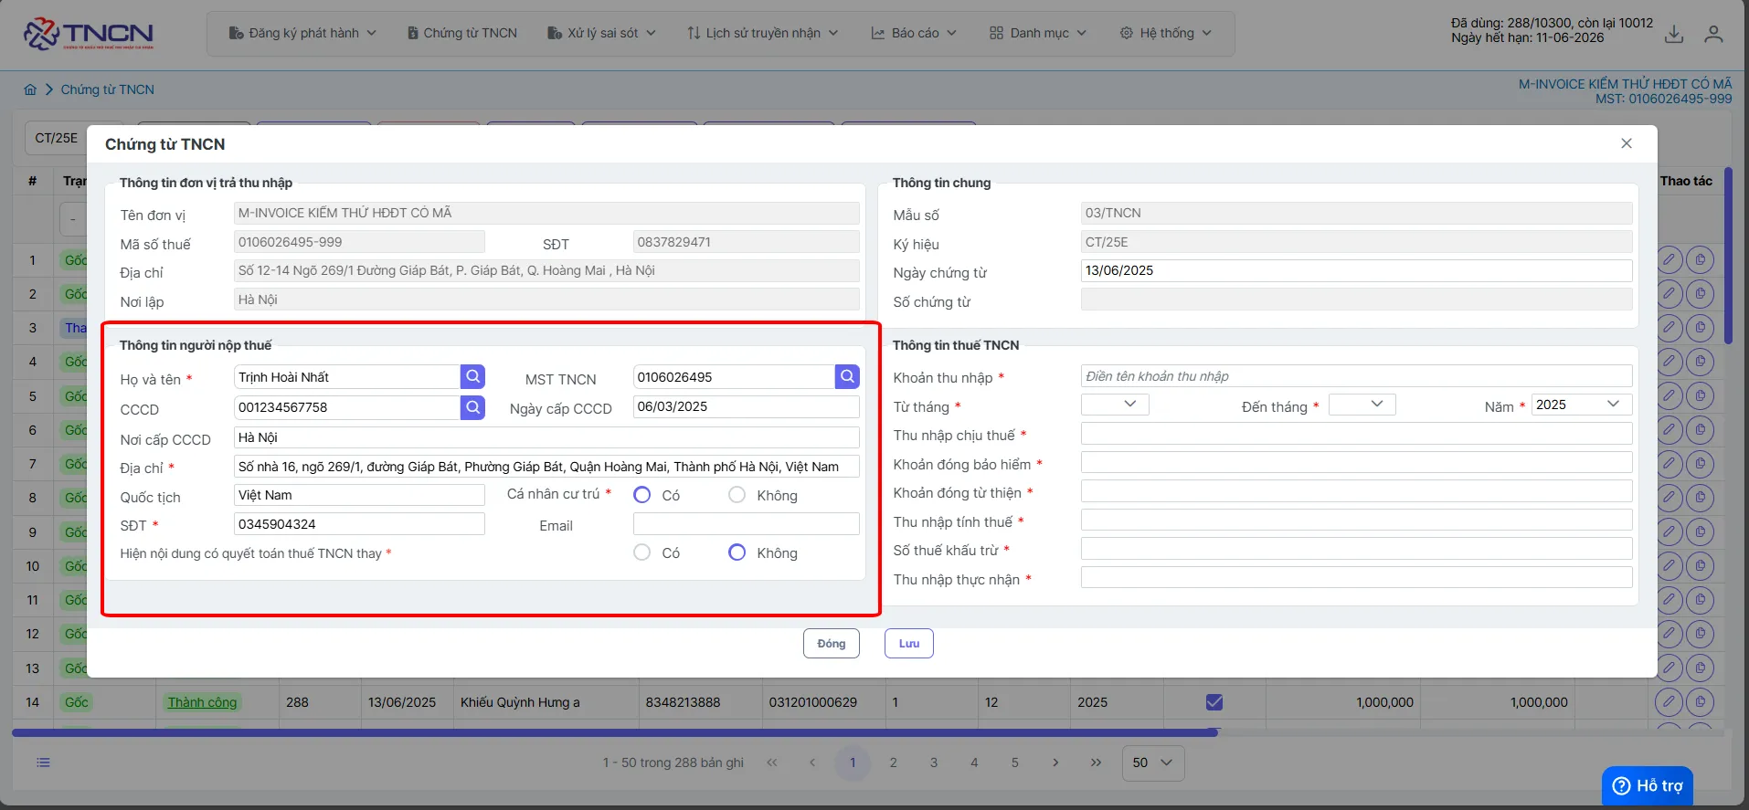Click edit pencil icon in row 14
1749x810 pixels.
1669,702
